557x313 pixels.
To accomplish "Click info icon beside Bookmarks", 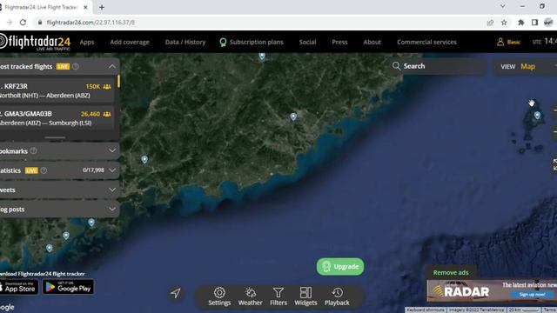I will point(33,150).
